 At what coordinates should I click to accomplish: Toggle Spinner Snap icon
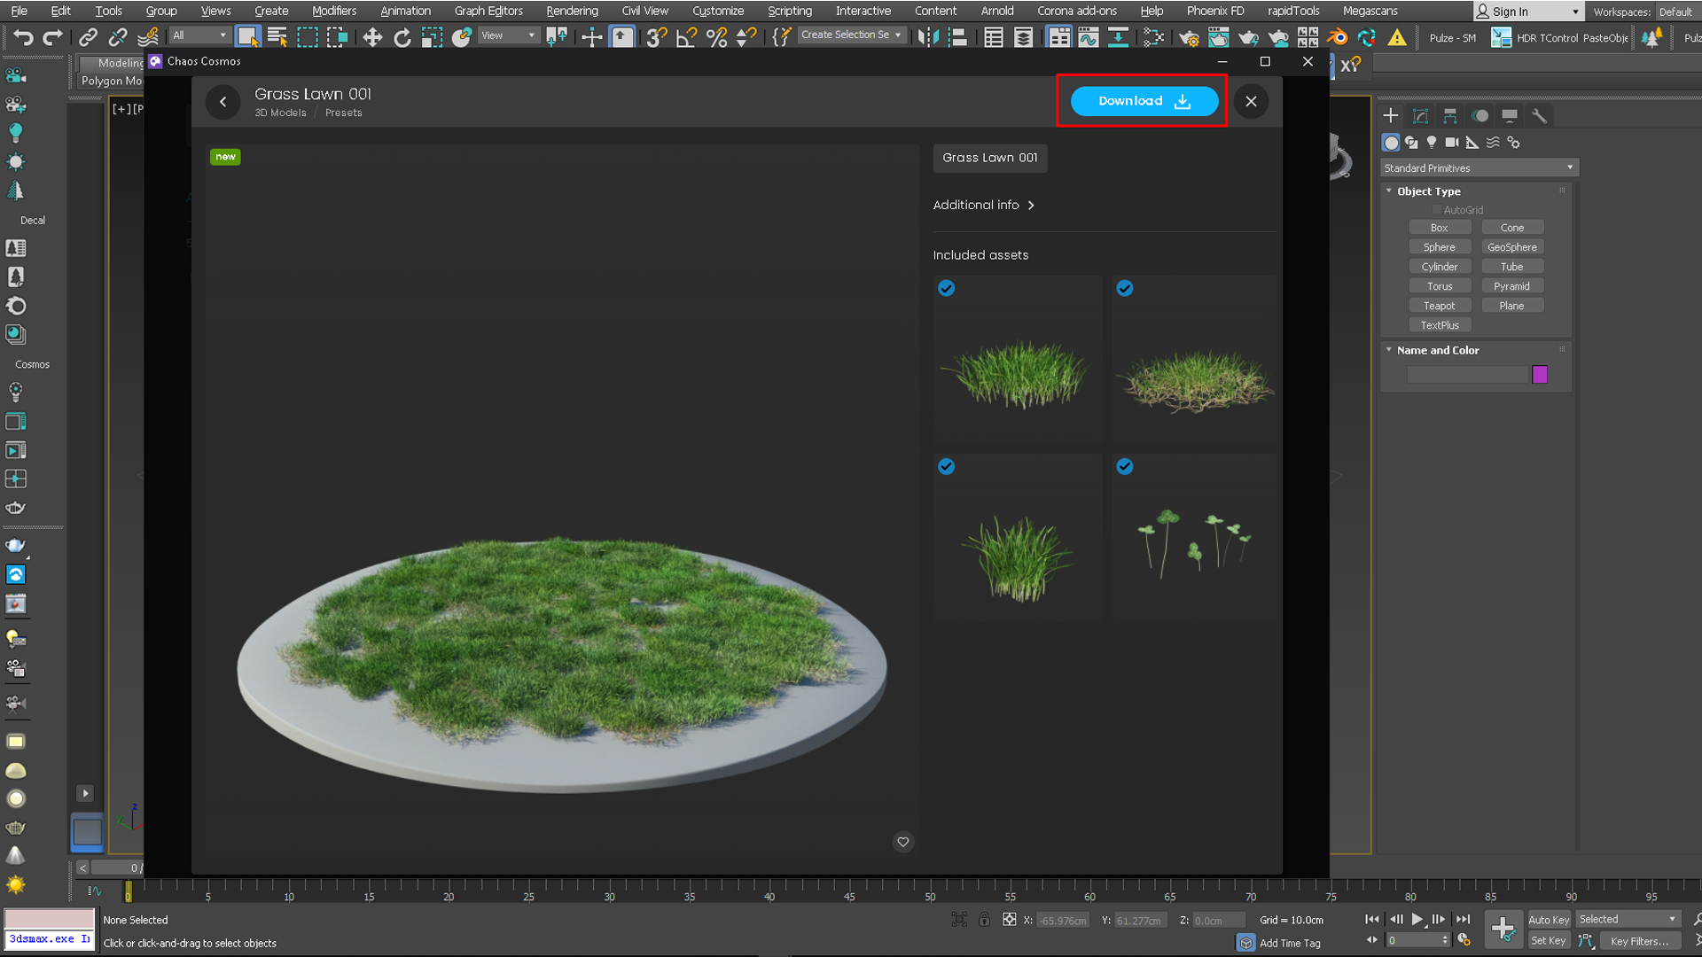[746, 37]
